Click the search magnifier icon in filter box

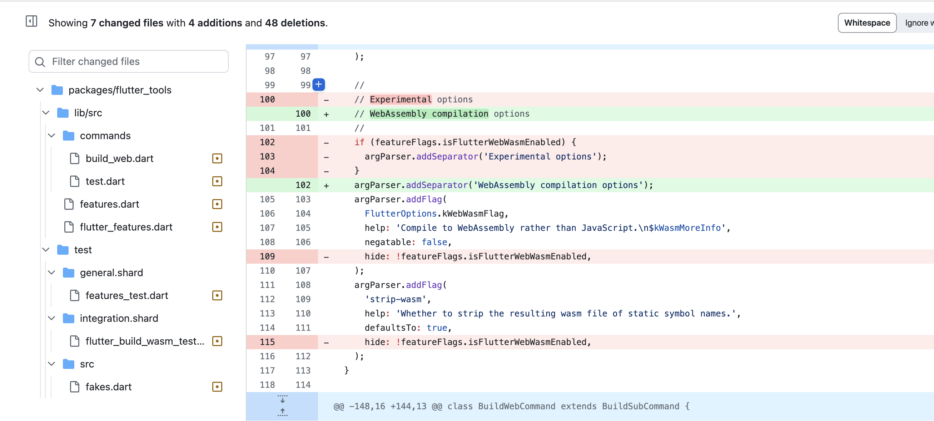pyautogui.click(x=40, y=62)
